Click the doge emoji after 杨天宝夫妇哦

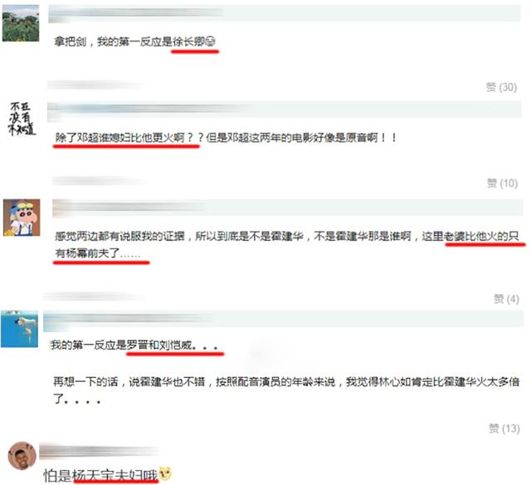point(165,473)
